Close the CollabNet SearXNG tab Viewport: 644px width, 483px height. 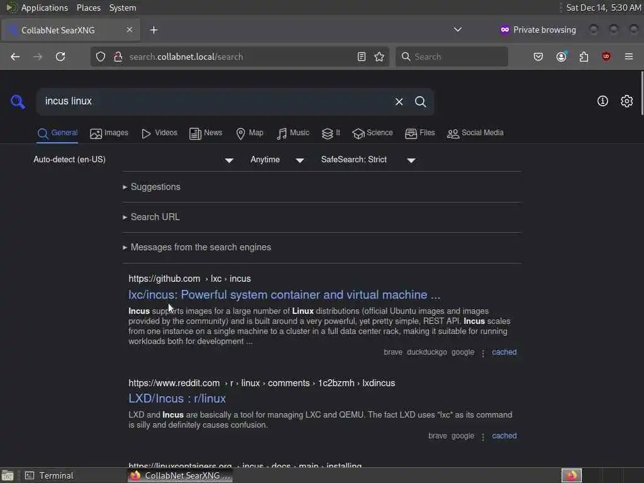pos(130,30)
